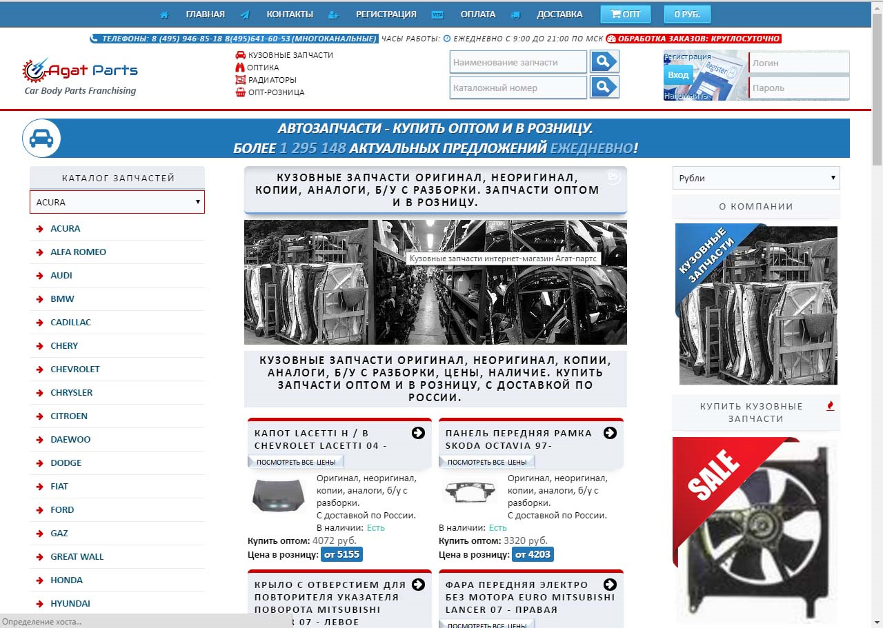Open FIAT in catalog list

click(x=59, y=487)
